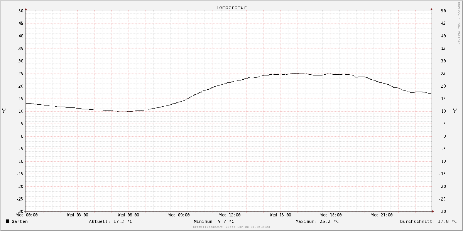Select the Aktuell: 17.2 °C value
The width and height of the screenshot is (463, 231).
(111, 221)
